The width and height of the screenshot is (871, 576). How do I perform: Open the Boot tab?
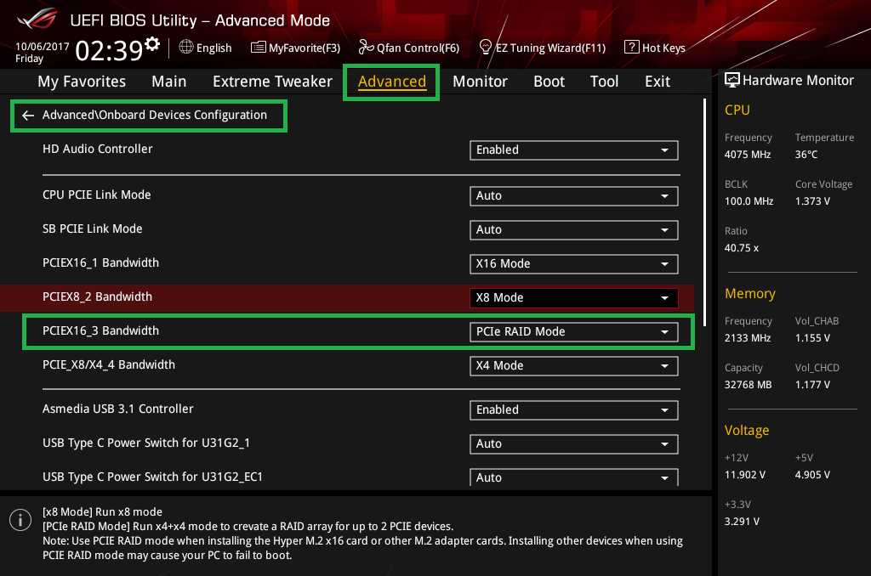549,82
